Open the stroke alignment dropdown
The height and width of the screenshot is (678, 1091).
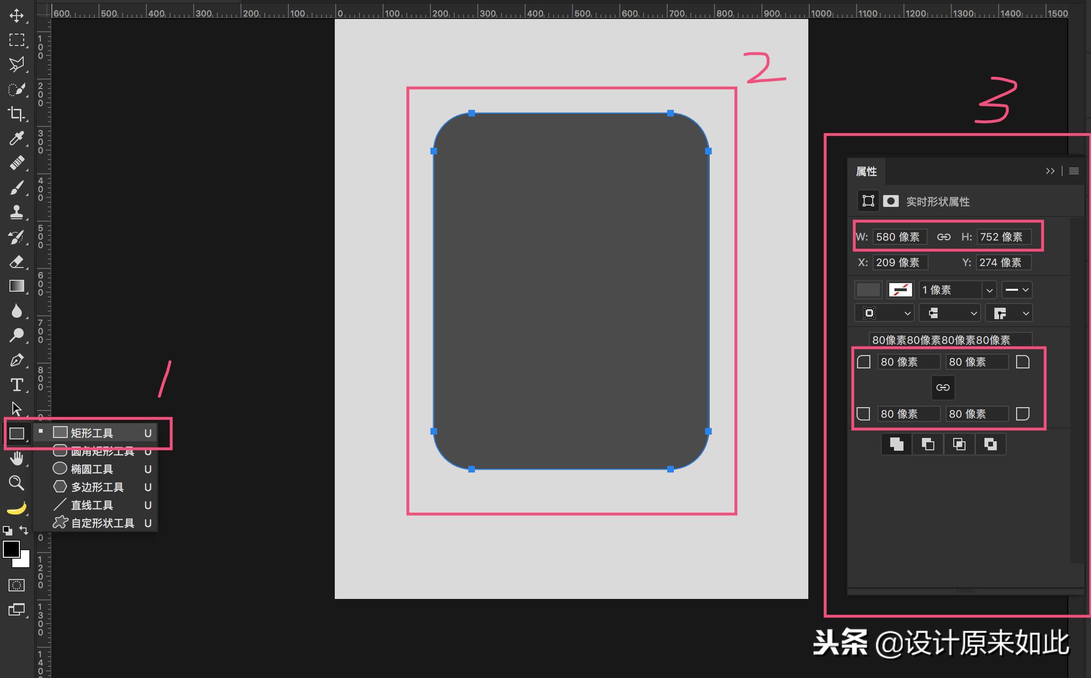[x=884, y=312]
